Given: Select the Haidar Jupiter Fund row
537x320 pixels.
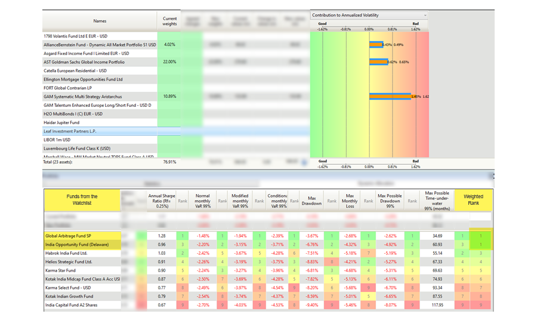Looking at the screenshot, I should click(x=100, y=122).
